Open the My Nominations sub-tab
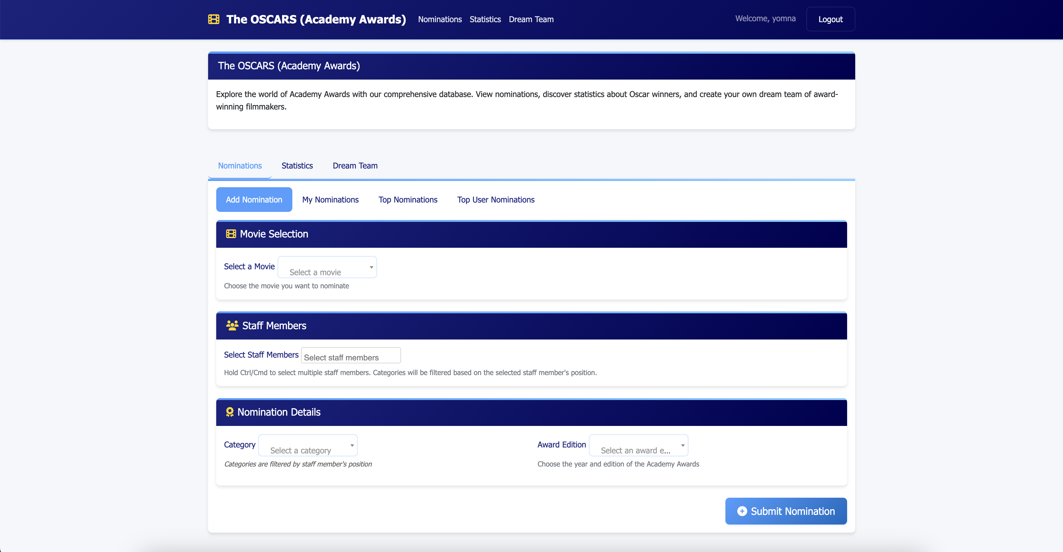The height and width of the screenshot is (552, 1063). coord(330,200)
